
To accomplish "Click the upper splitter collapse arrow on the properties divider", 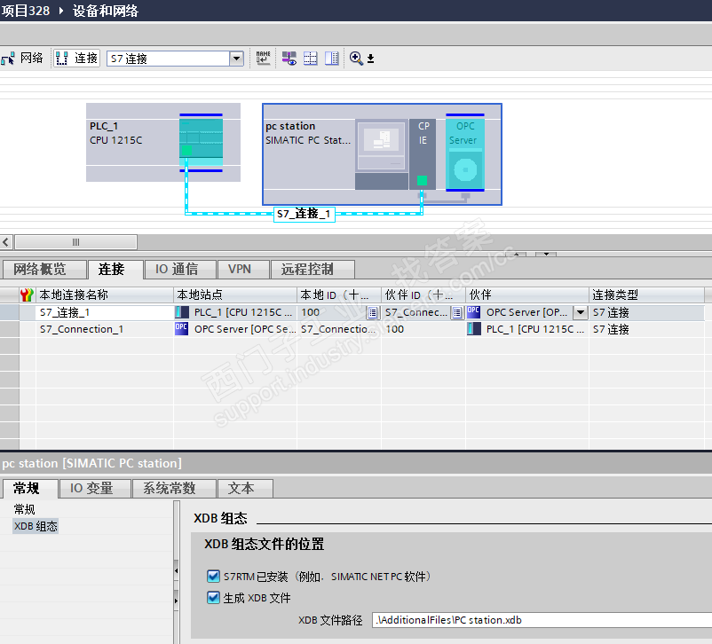I will click(x=176, y=571).
